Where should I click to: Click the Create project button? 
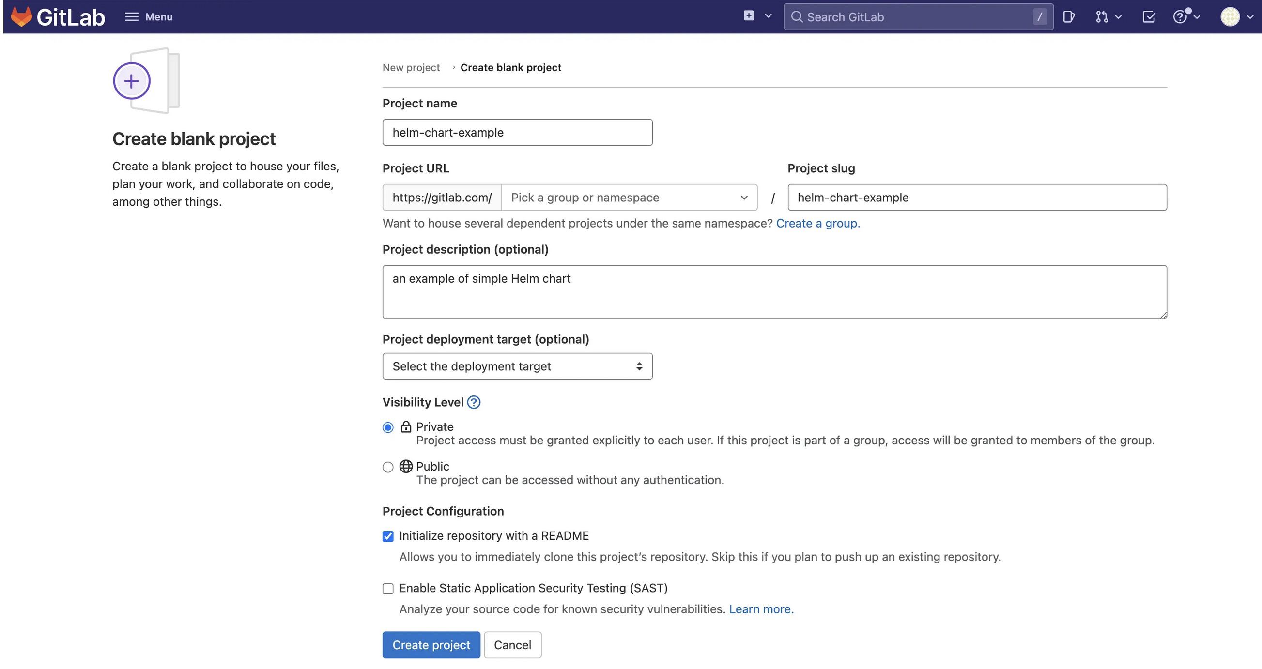(431, 645)
